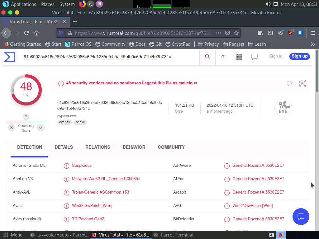Vote malicious with community X button
The image size is (319, 239).
12,128
